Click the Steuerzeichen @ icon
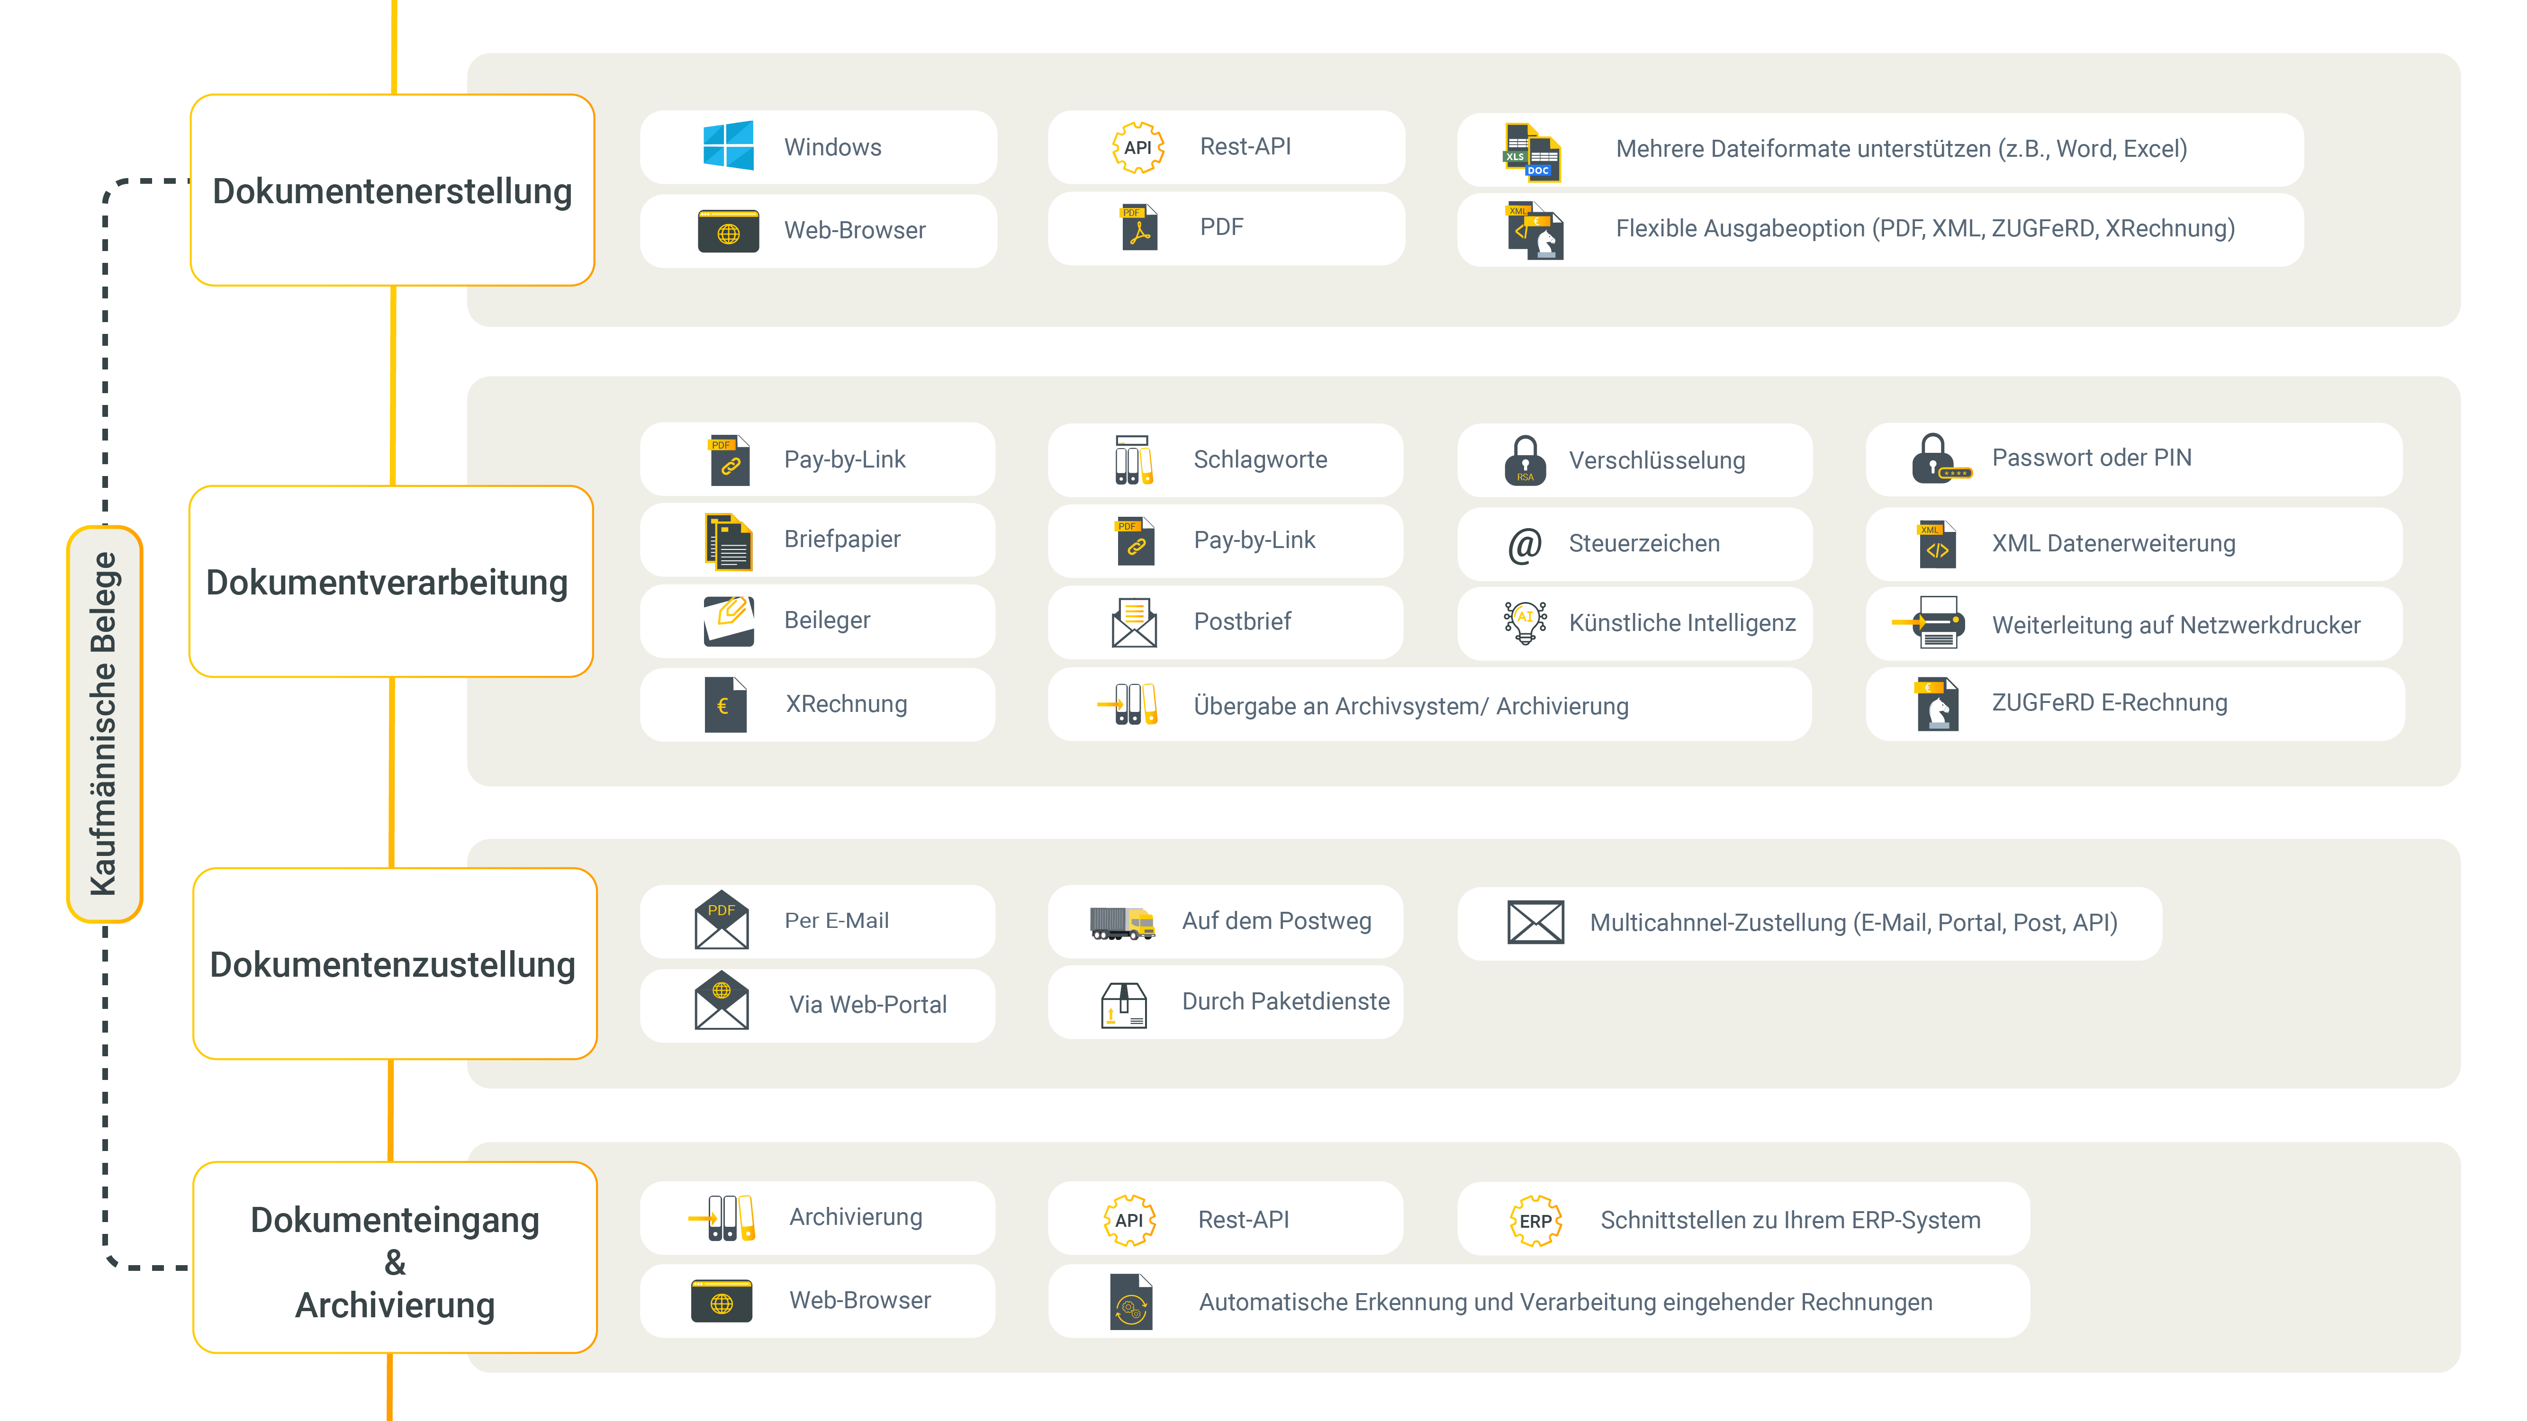2527x1421 pixels. [x=1525, y=544]
